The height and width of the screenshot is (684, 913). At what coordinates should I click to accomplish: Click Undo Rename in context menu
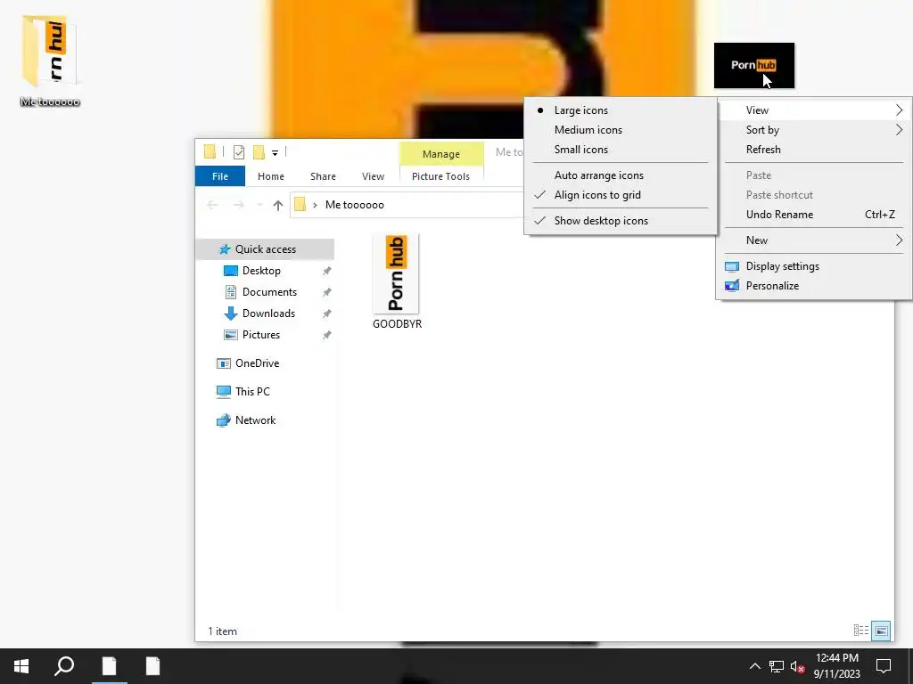(x=814, y=215)
